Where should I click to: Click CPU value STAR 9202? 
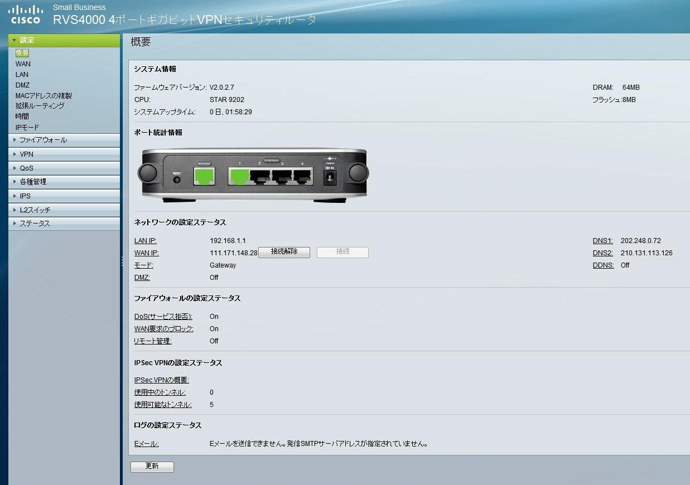227,100
